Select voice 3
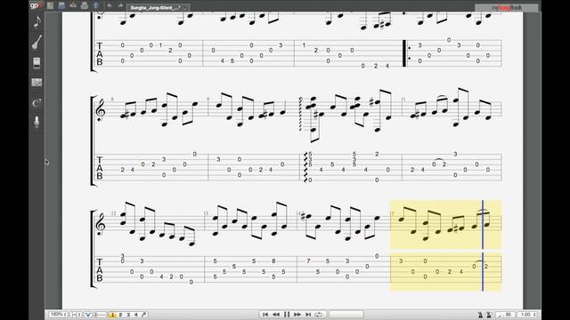The height and width of the screenshot is (320, 570). pos(128,315)
